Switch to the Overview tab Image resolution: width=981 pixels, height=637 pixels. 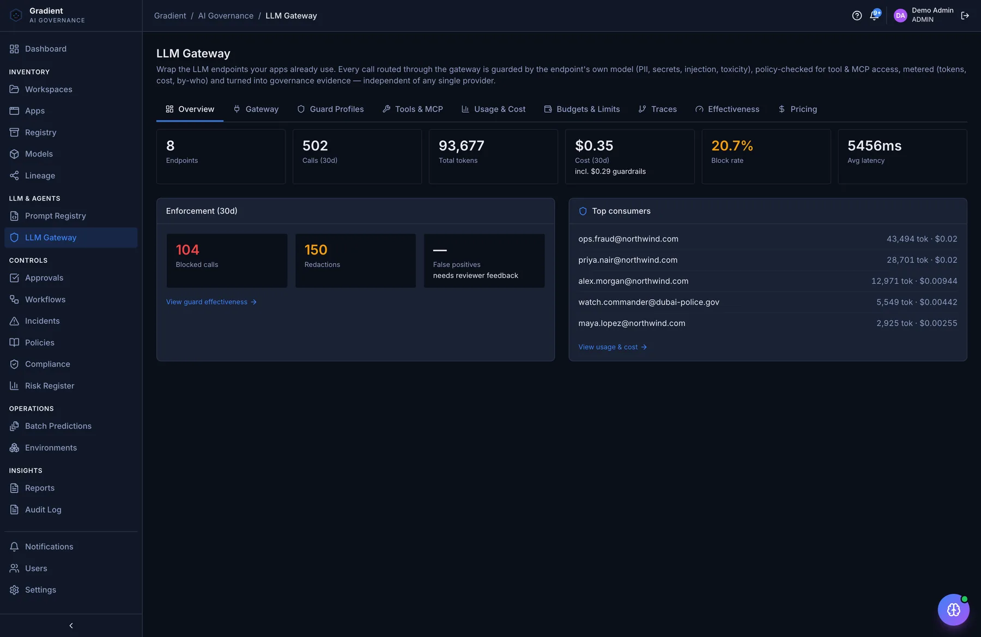[x=190, y=109]
